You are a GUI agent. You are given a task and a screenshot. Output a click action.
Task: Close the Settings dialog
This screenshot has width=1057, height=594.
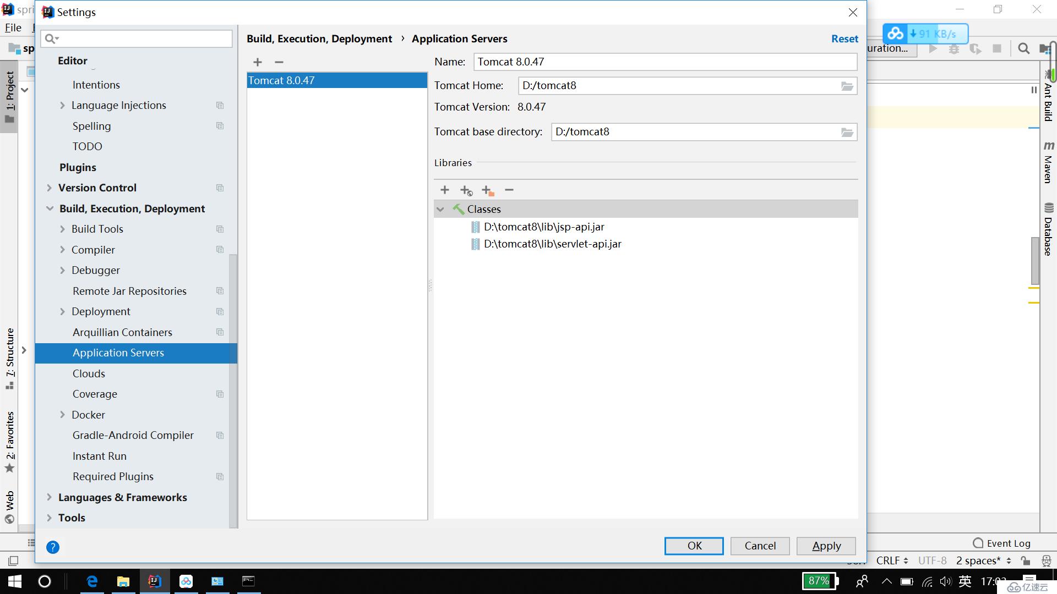click(x=853, y=12)
